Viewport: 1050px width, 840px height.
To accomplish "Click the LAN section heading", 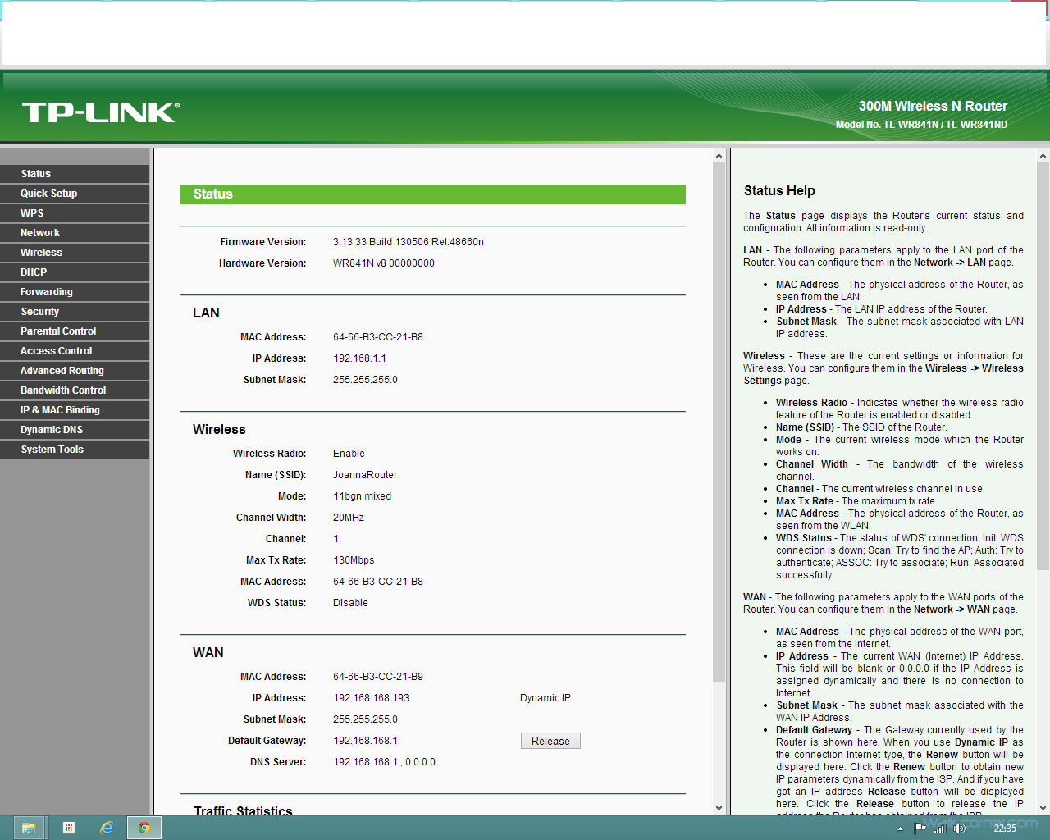I will (206, 313).
